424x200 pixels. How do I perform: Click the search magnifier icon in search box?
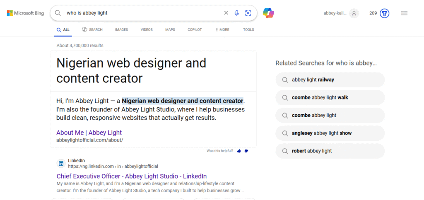click(58, 13)
